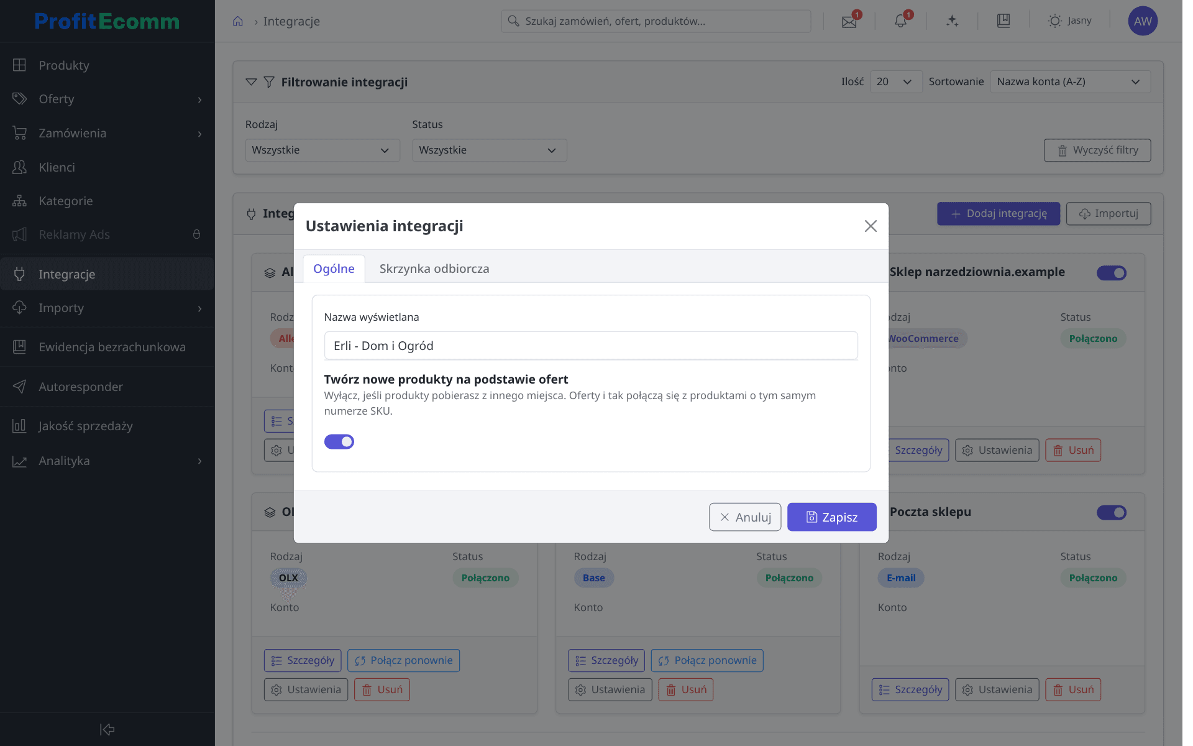The width and height of the screenshot is (1193, 746).
Task: Toggle the Poczta sklepu integration switch
Action: (x=1112, y=512)
